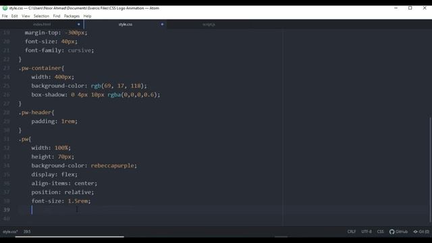Click the font-family: cursive line
This screenshot has height=243, width=432.
59,51
